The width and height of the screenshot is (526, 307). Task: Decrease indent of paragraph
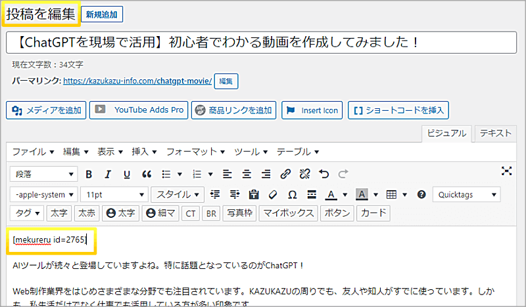pos(215,195)
